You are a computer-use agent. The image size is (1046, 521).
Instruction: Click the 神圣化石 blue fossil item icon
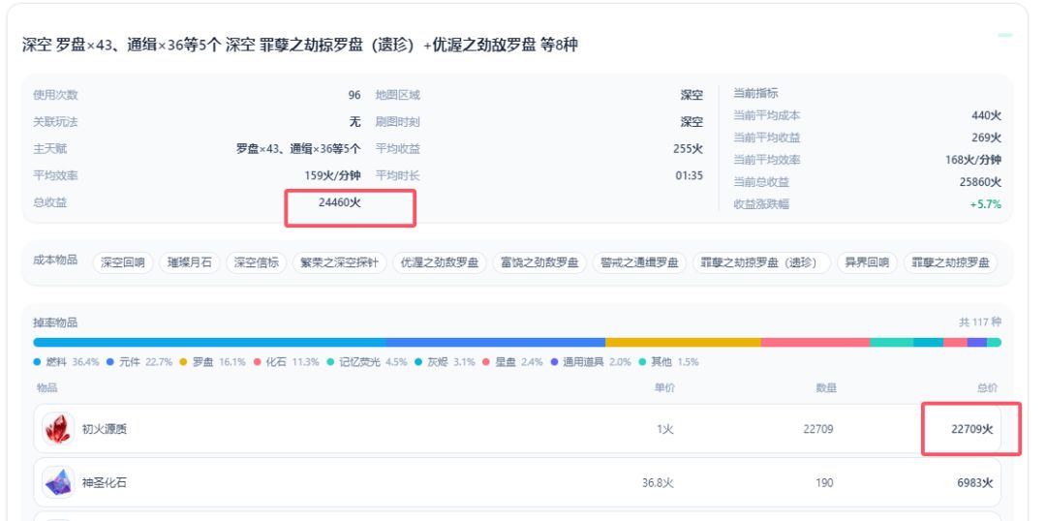point(58,482)
